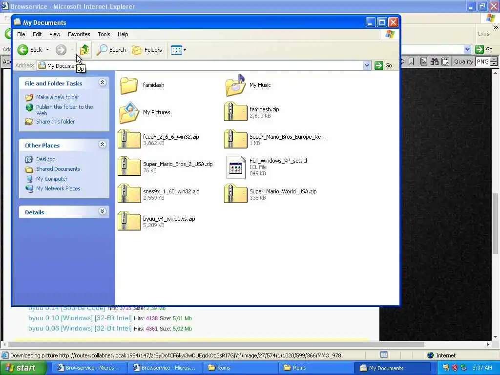Viewport: 500px width, 375px height.
Task: Click the Desktop icon in Other Places
Action: (29, 159)
